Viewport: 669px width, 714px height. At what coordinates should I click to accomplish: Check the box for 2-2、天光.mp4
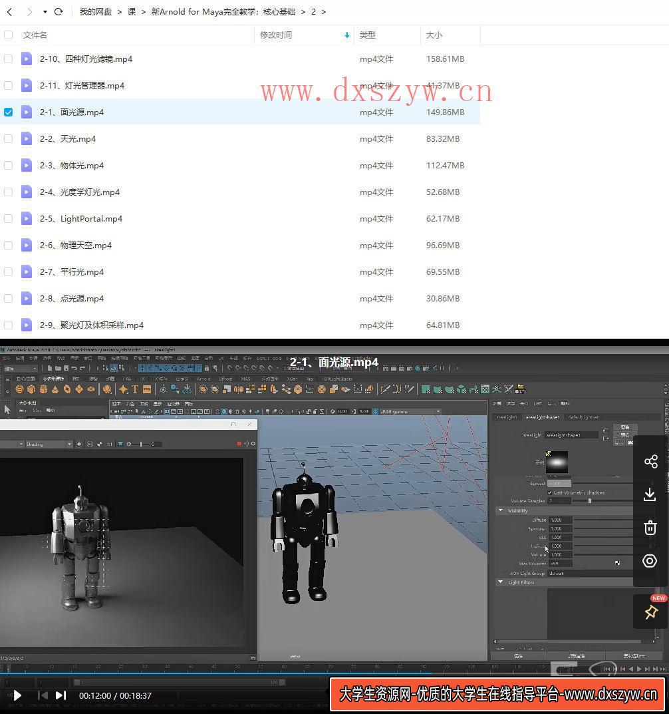pyautogui.click(x=8, y=139)
